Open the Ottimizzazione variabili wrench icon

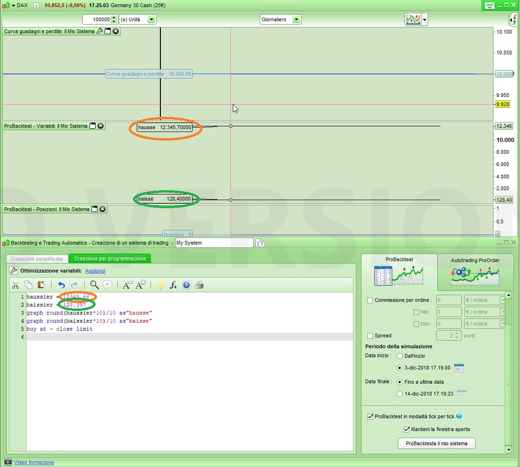pyautogui.click(x=14, y=270)
